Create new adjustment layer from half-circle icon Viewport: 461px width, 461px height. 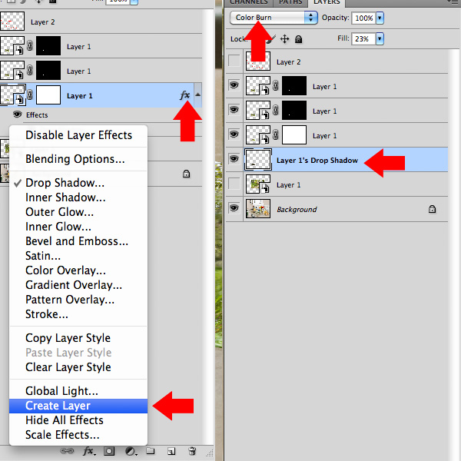131,451
